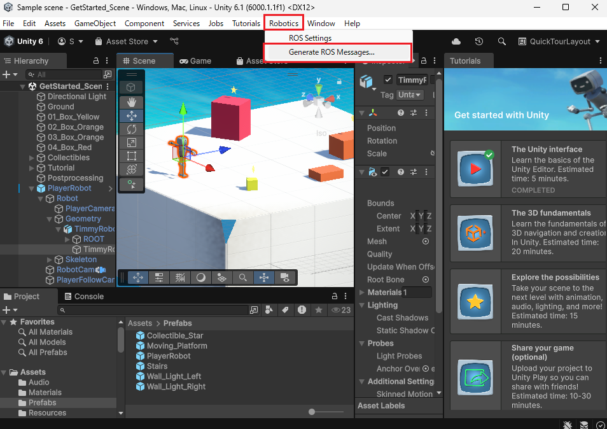Open Hierarchy panel options menu

[107, 61]
